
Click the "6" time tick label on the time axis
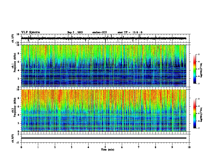click(122, 147)
